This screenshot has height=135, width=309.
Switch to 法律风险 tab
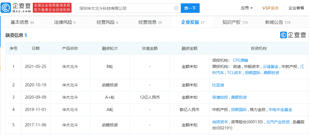pyautogui.click(x=65, y=22)
